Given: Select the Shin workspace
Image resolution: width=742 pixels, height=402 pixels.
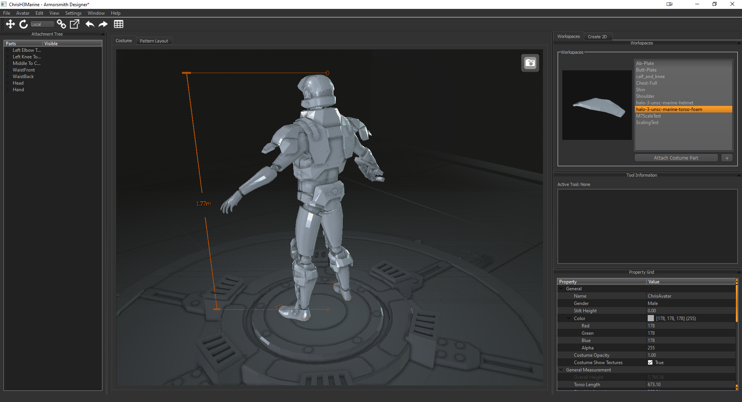Looking at the screenshot, I should click(683, 90).
